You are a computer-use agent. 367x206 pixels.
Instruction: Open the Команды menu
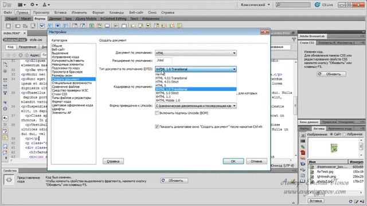(116, 13)
